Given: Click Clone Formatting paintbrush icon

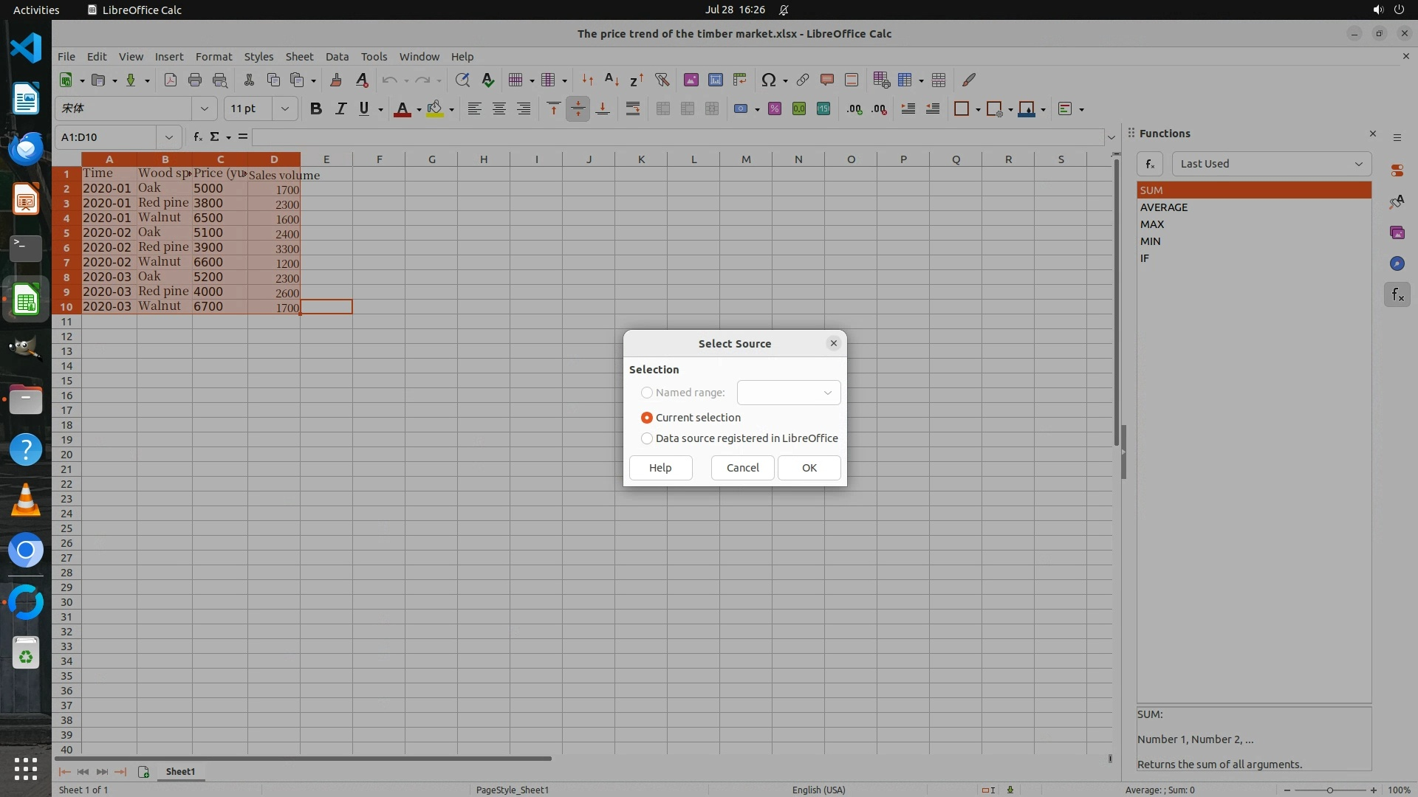Looking at the screenshot, I should pyautogui.click(x=336, y=80).
